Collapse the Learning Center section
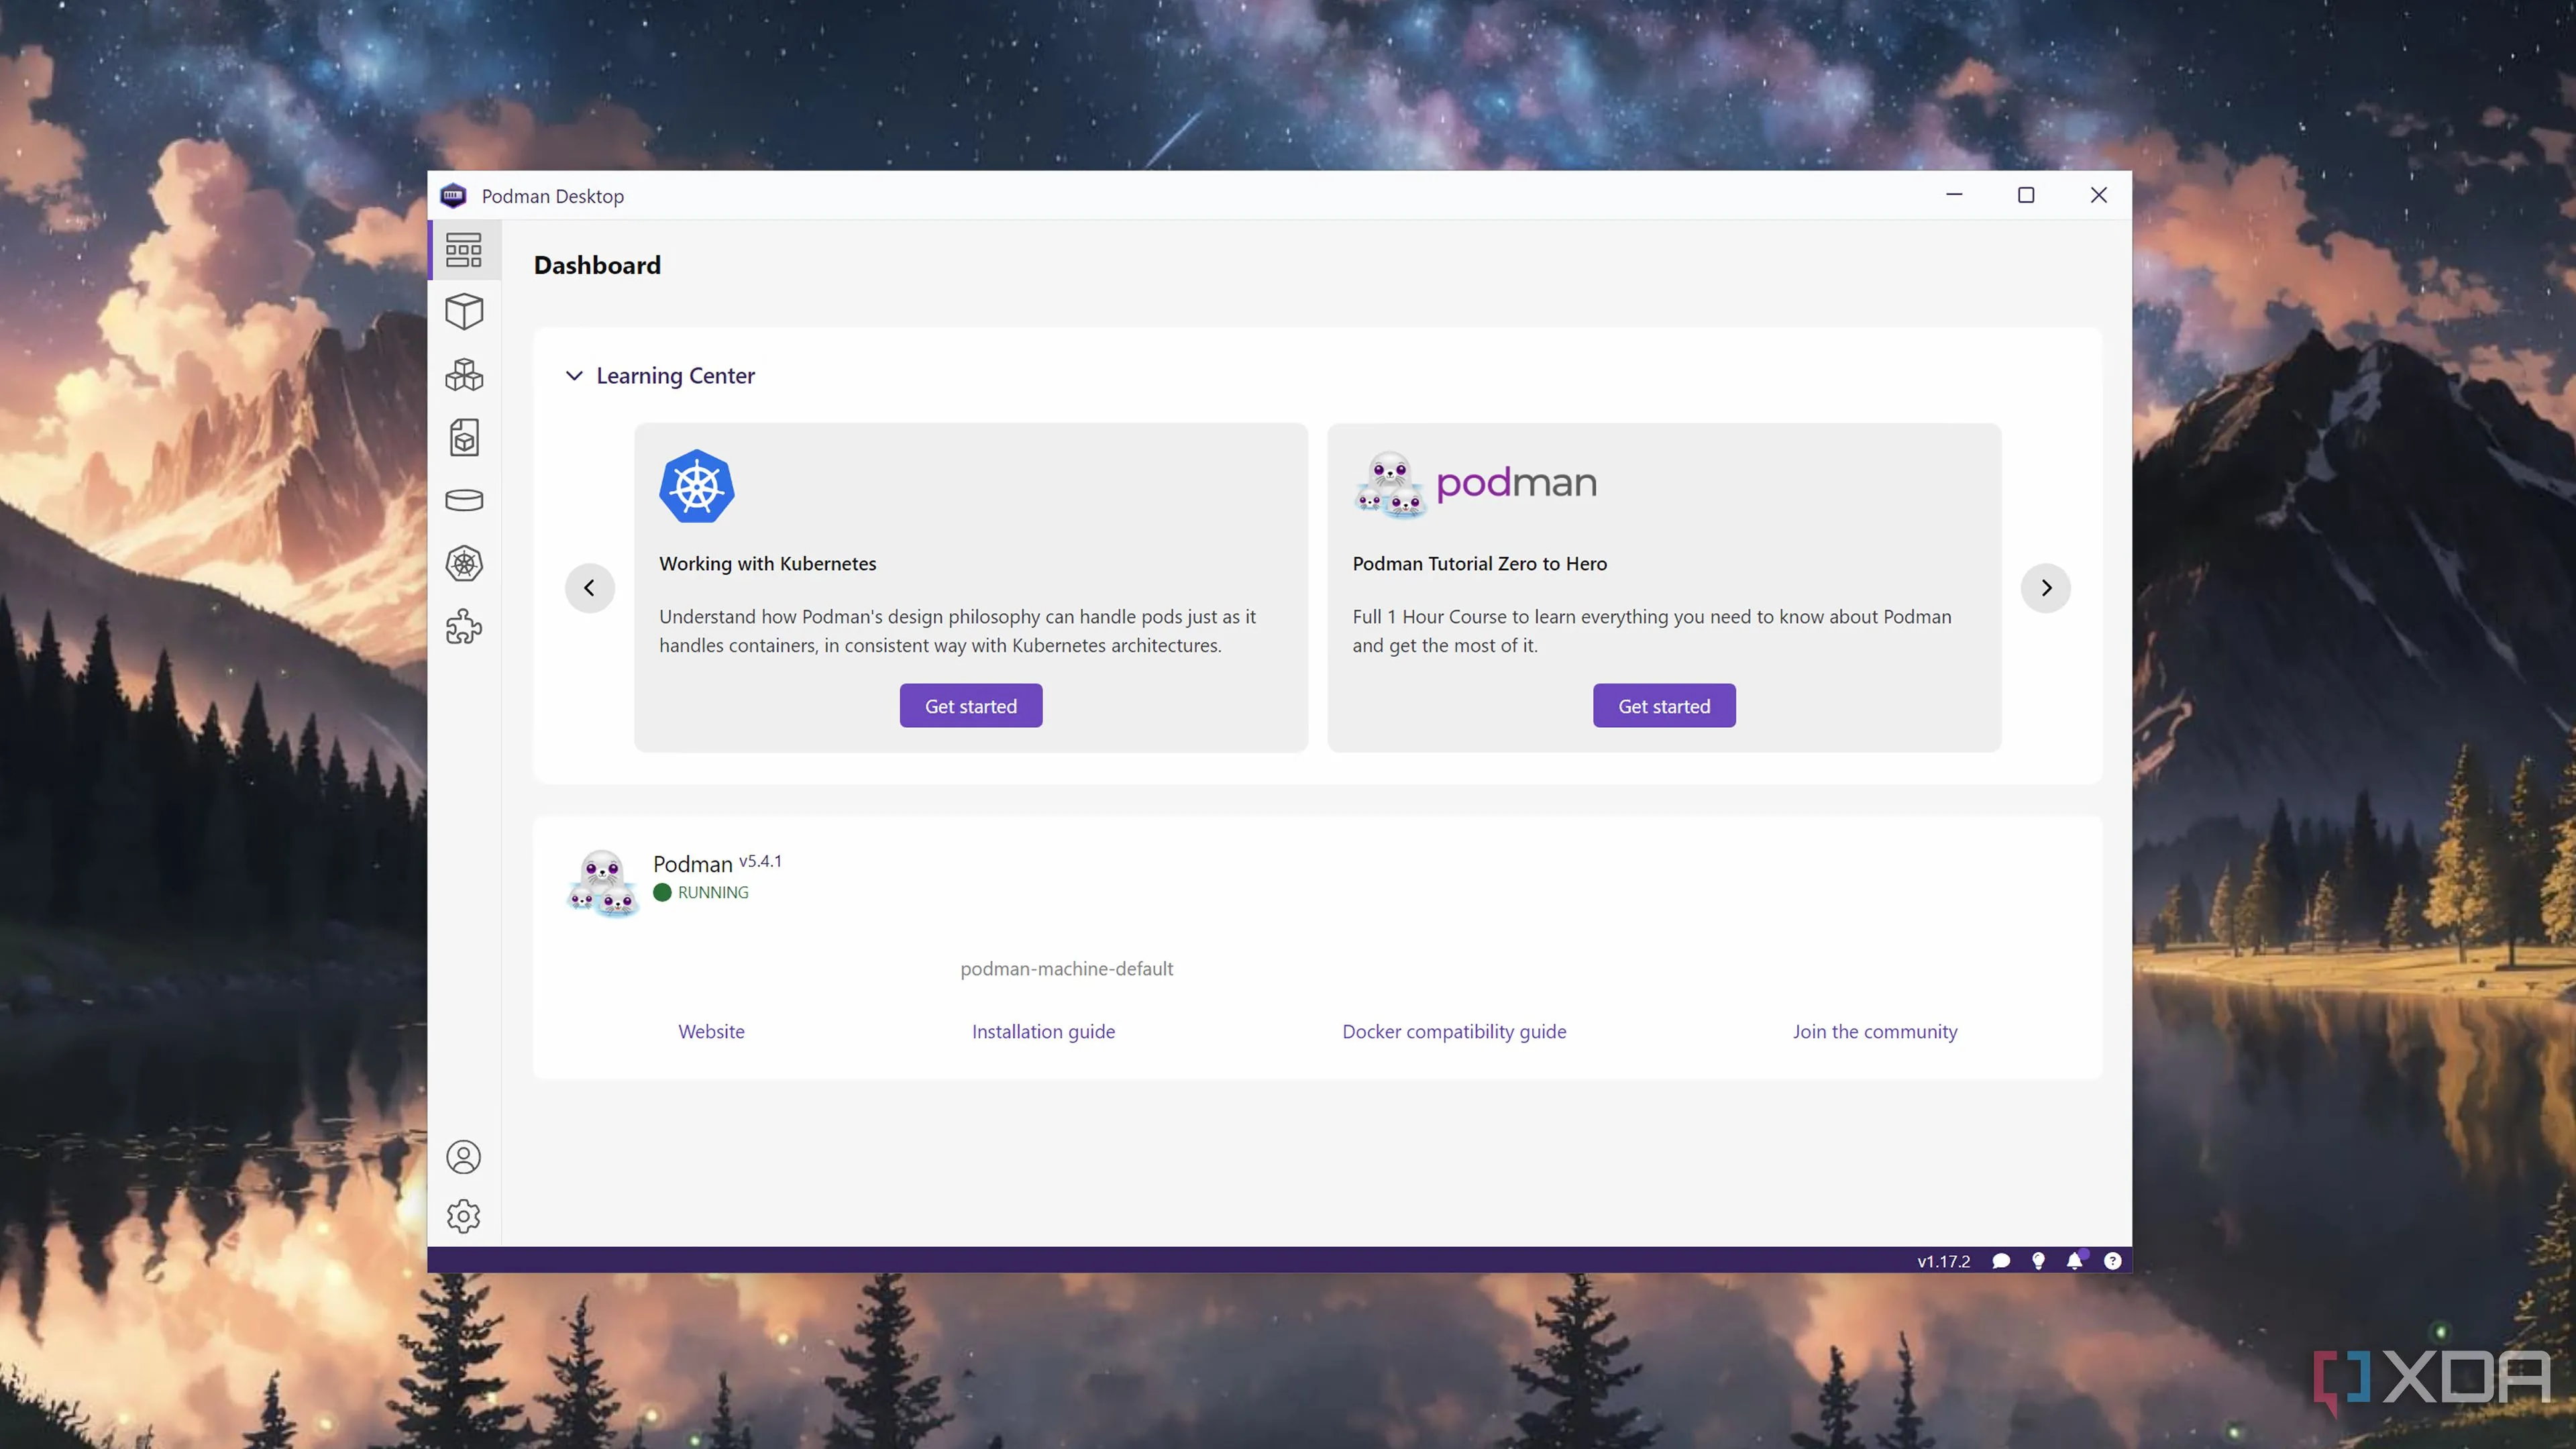The width and height of the screenshot is (2576, 1449). (x=574, y=376)
